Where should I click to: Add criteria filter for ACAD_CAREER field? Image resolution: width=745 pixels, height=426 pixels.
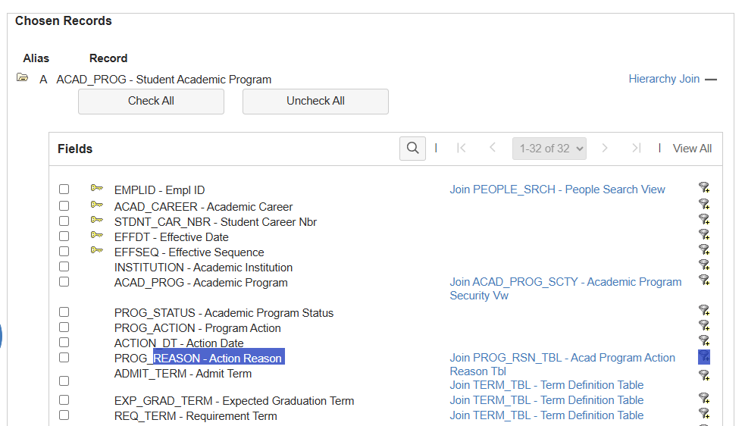[704, 204]
